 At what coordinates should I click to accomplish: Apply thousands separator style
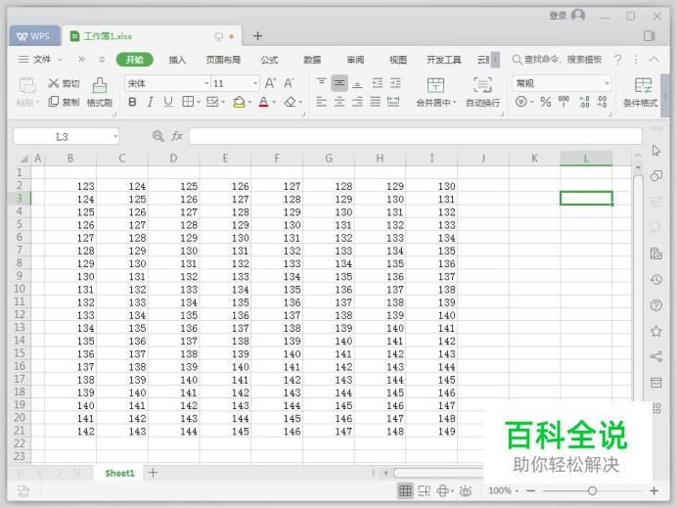pos(564,102)
